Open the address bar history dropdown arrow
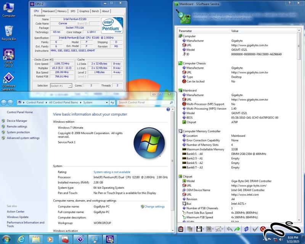 click(x=107, y=103)
